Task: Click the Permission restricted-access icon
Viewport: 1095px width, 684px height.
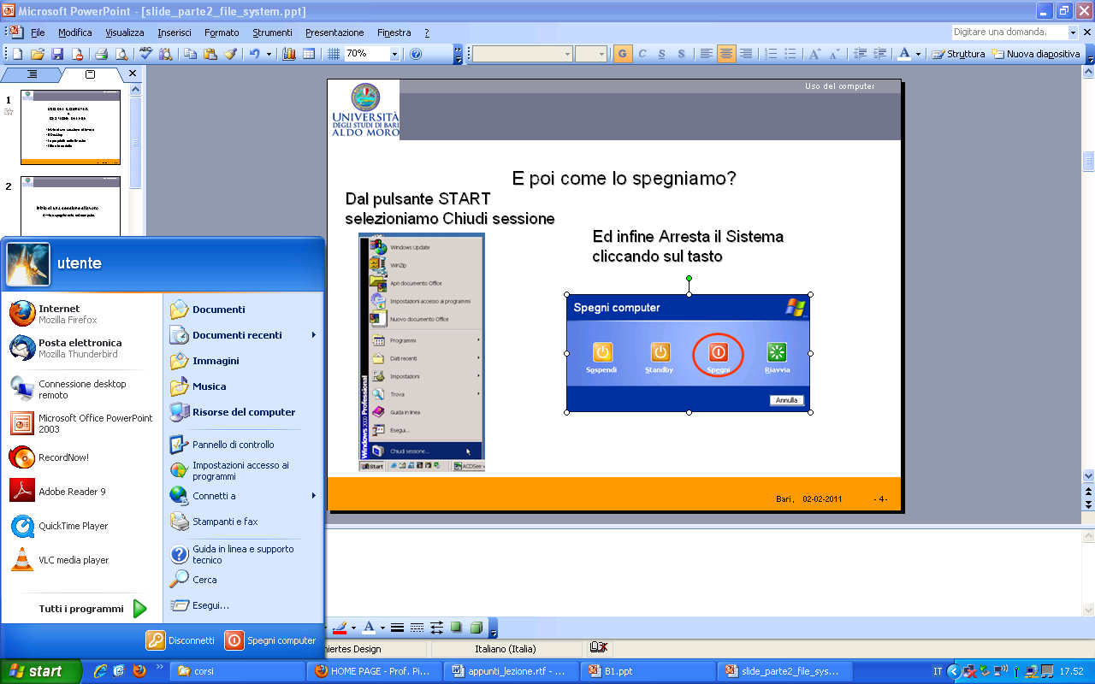Action: point(77,54)
